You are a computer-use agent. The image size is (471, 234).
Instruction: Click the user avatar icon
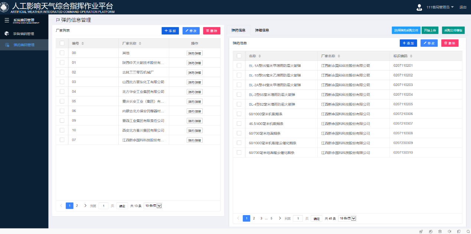click(x=419, y=7)
